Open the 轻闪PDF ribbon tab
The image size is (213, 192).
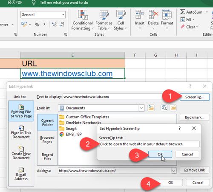pyautogui.click(x=15, y=3)
